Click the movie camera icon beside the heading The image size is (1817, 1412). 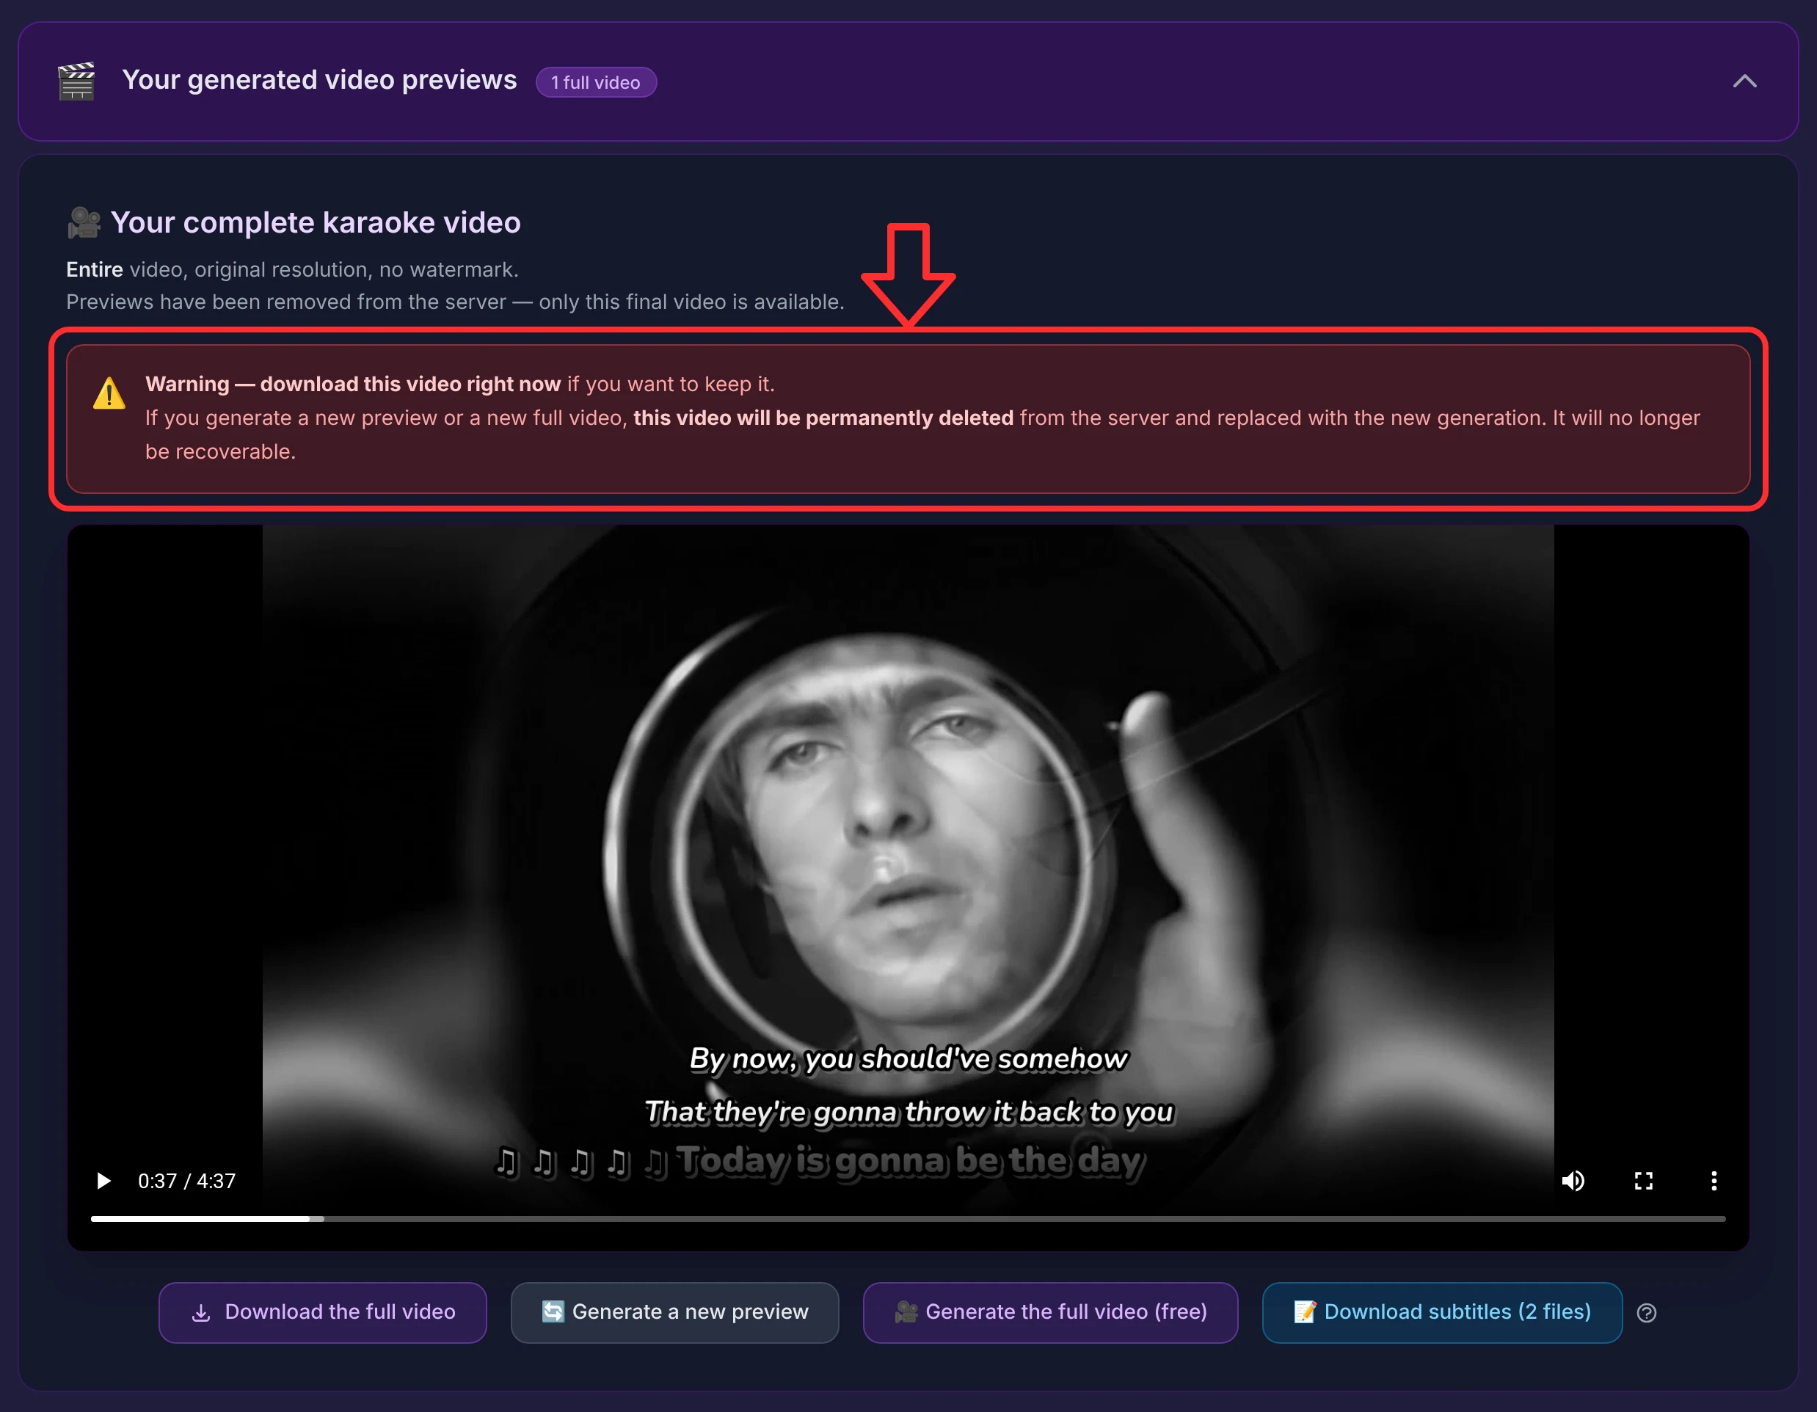(83, 222)
